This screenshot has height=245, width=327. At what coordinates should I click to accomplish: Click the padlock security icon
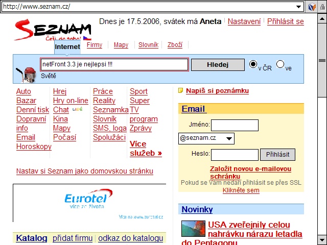tap(322, 7)
